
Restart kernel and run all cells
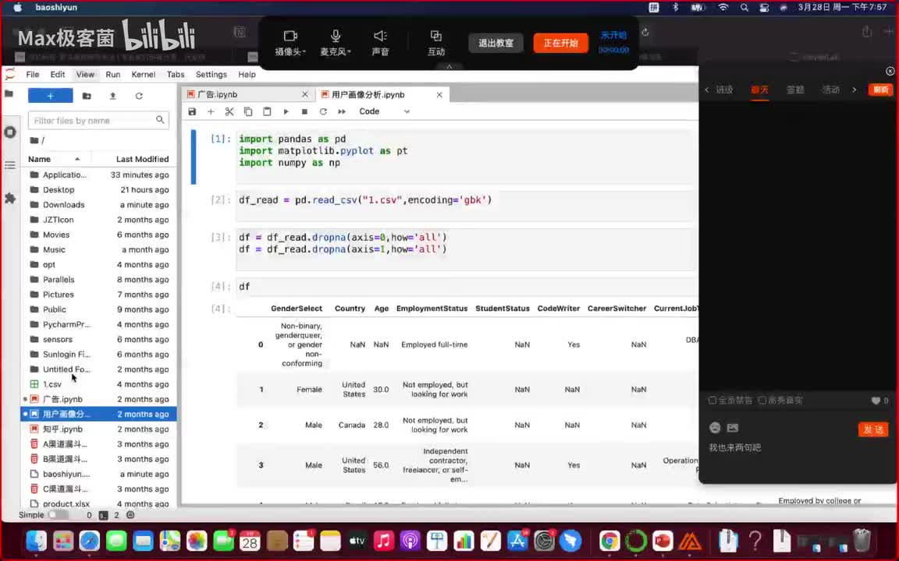point(342,111)
